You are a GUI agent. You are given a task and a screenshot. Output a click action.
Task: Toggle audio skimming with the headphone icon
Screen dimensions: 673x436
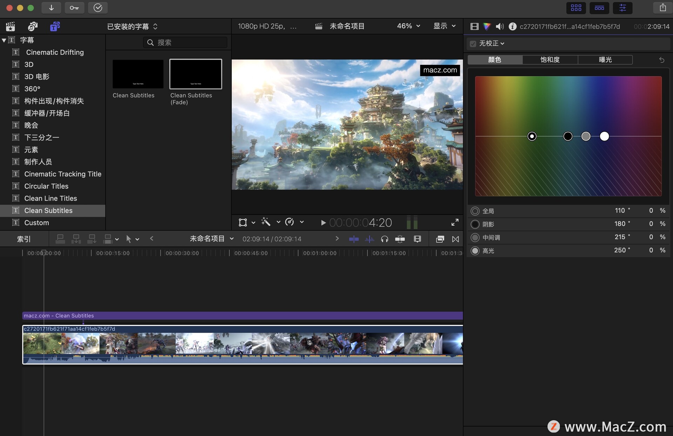tap(385, 239)
